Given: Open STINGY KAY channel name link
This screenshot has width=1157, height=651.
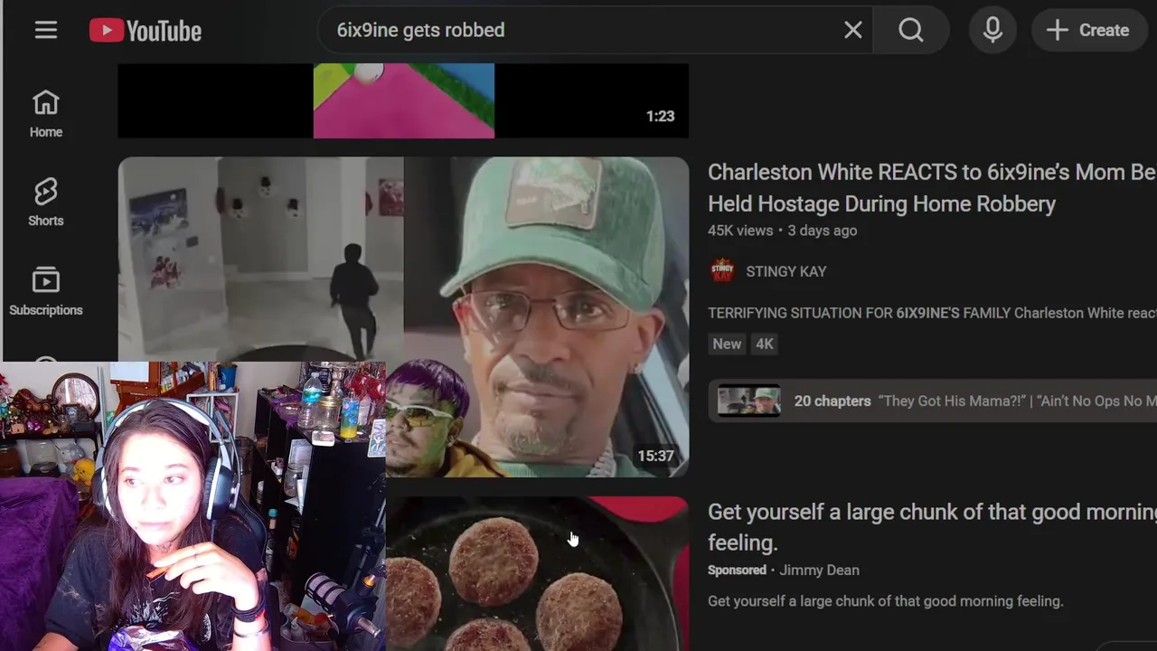Looking at the screenshot, I should (x=785, y=271).
